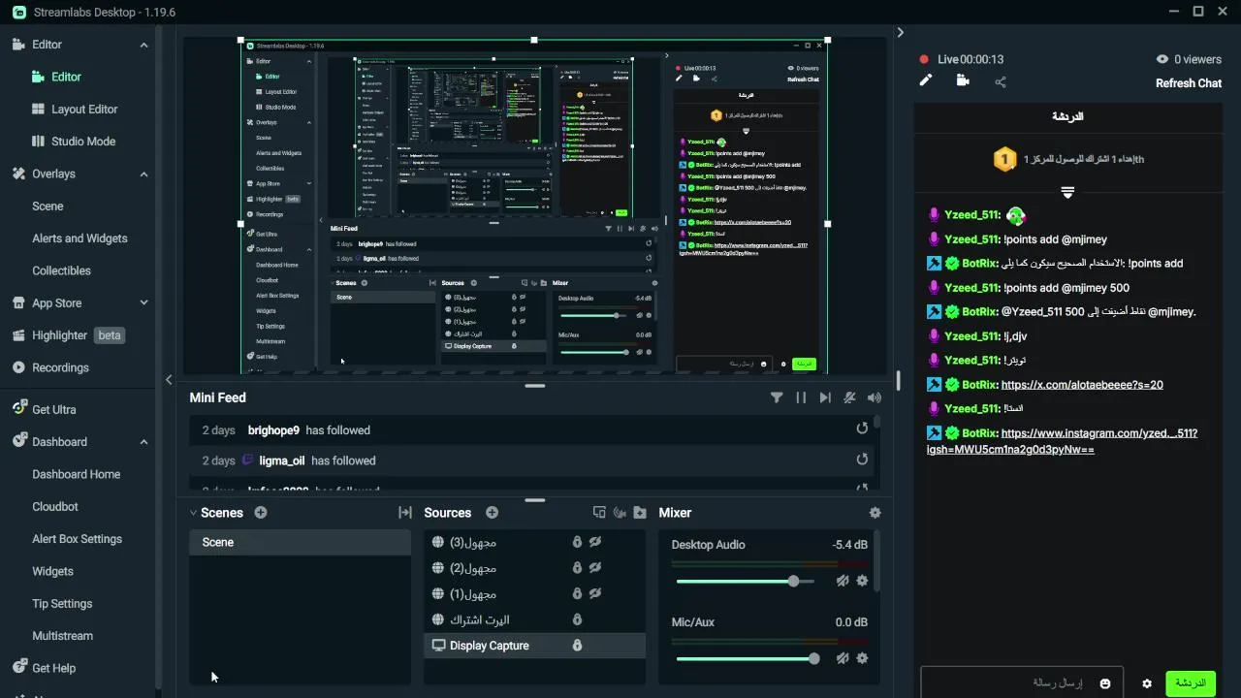This screenshot has width=1241, height=698.
Task: Select the Scene item in Scenes list
Action: click(x=300, y=542)
